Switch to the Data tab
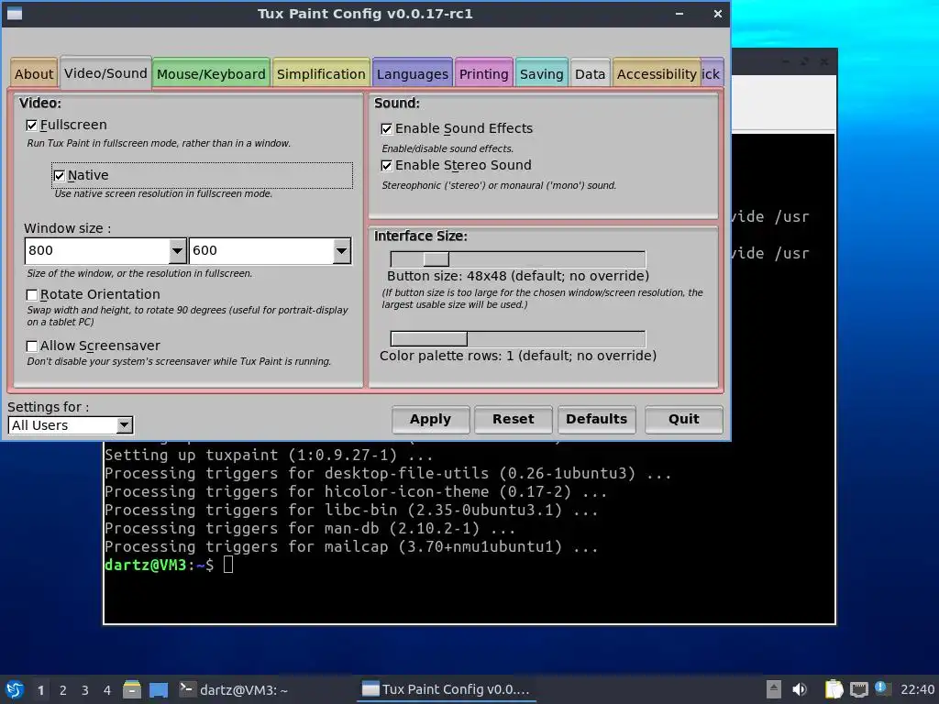Screen dimensions: 939x704 tap(590, 73)
